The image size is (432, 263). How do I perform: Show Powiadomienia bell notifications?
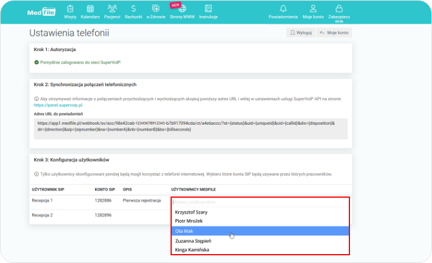(x=283, y=9)
